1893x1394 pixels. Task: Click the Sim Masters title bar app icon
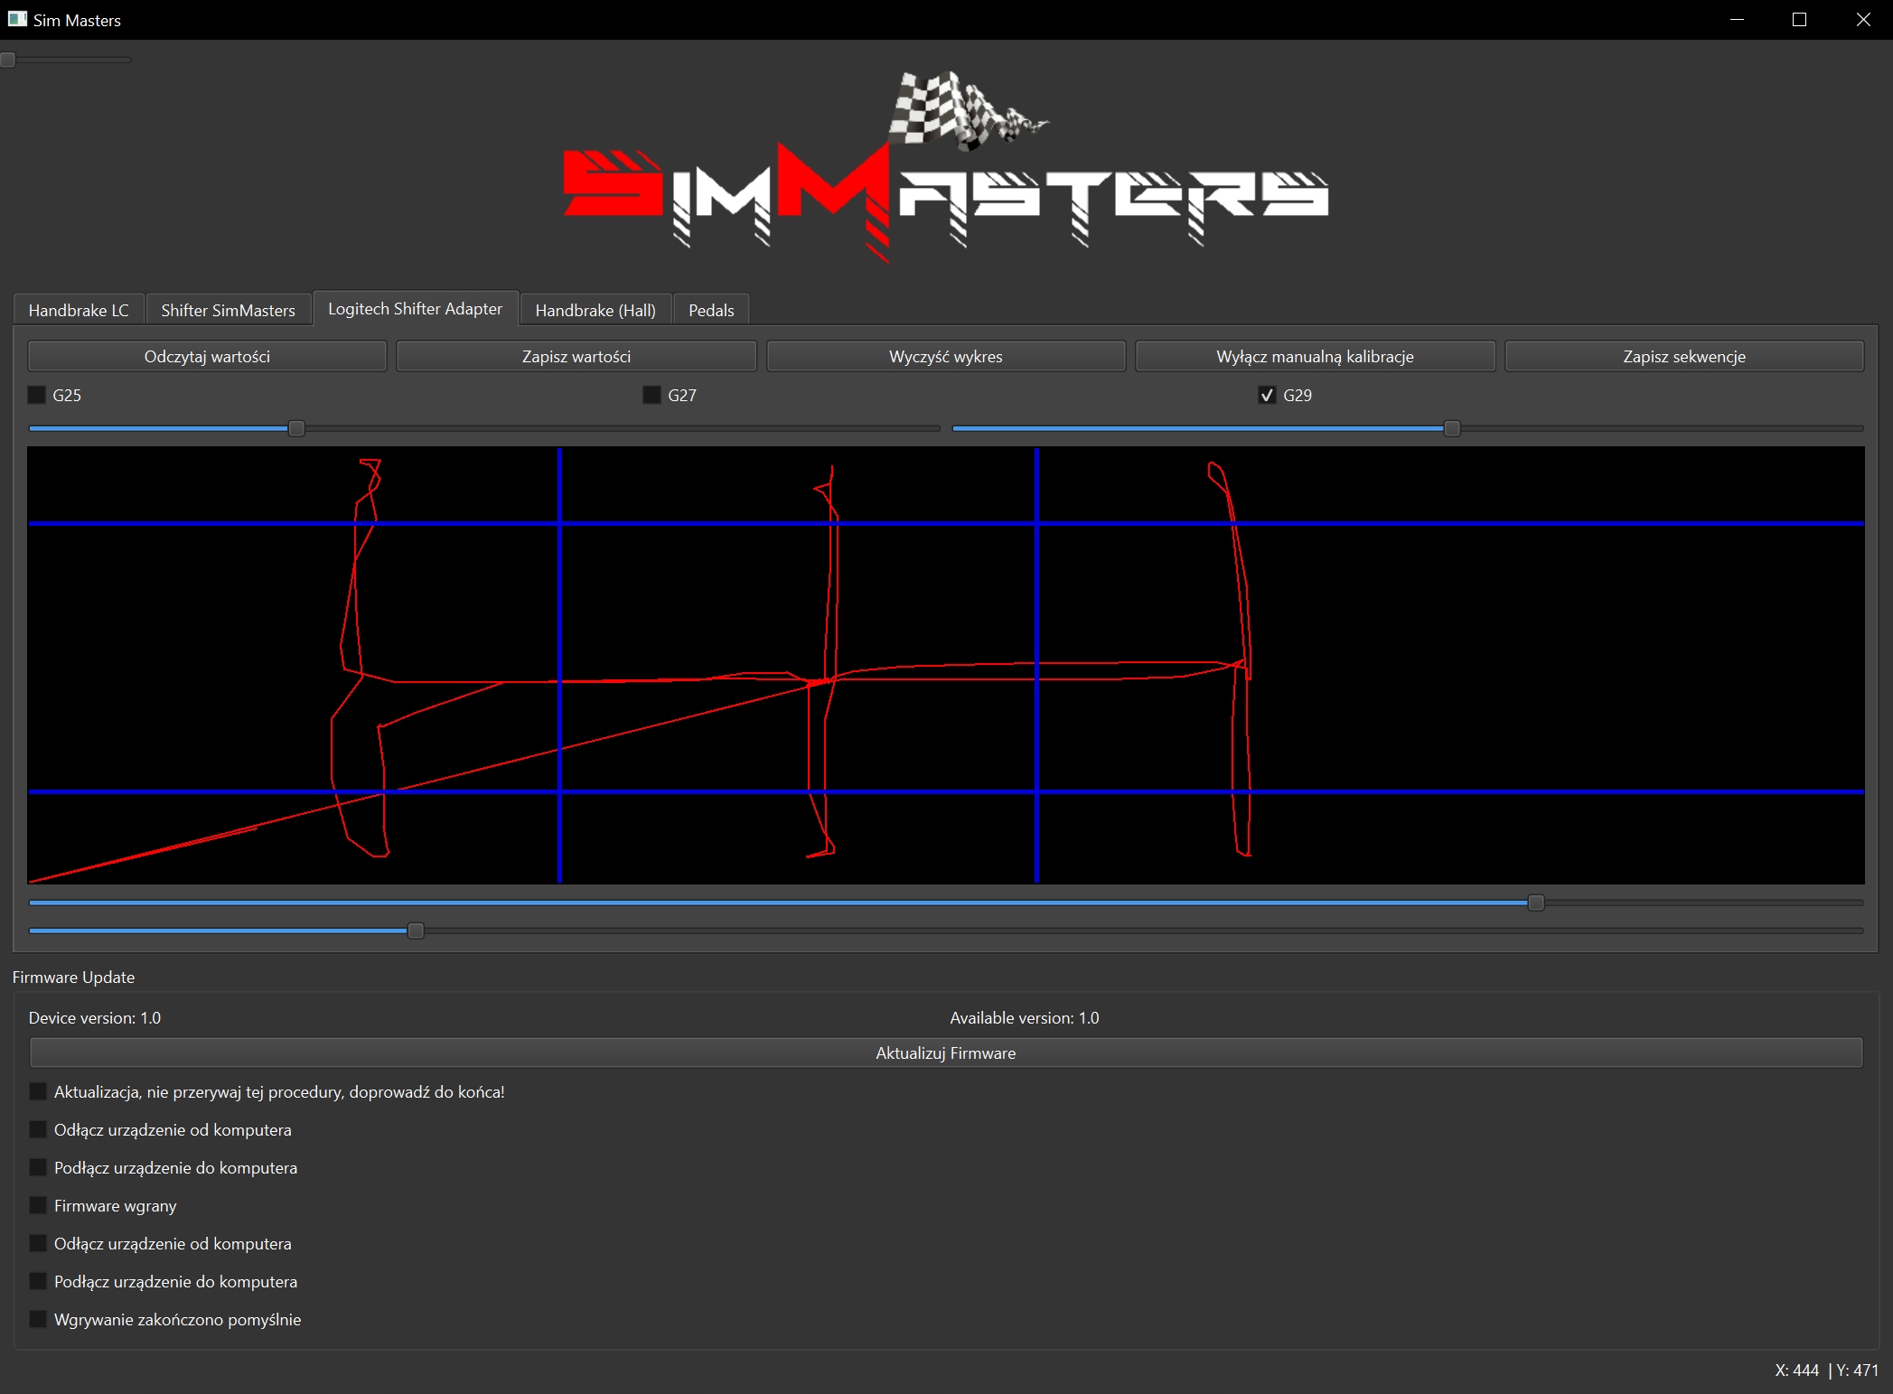click(16, 19)
